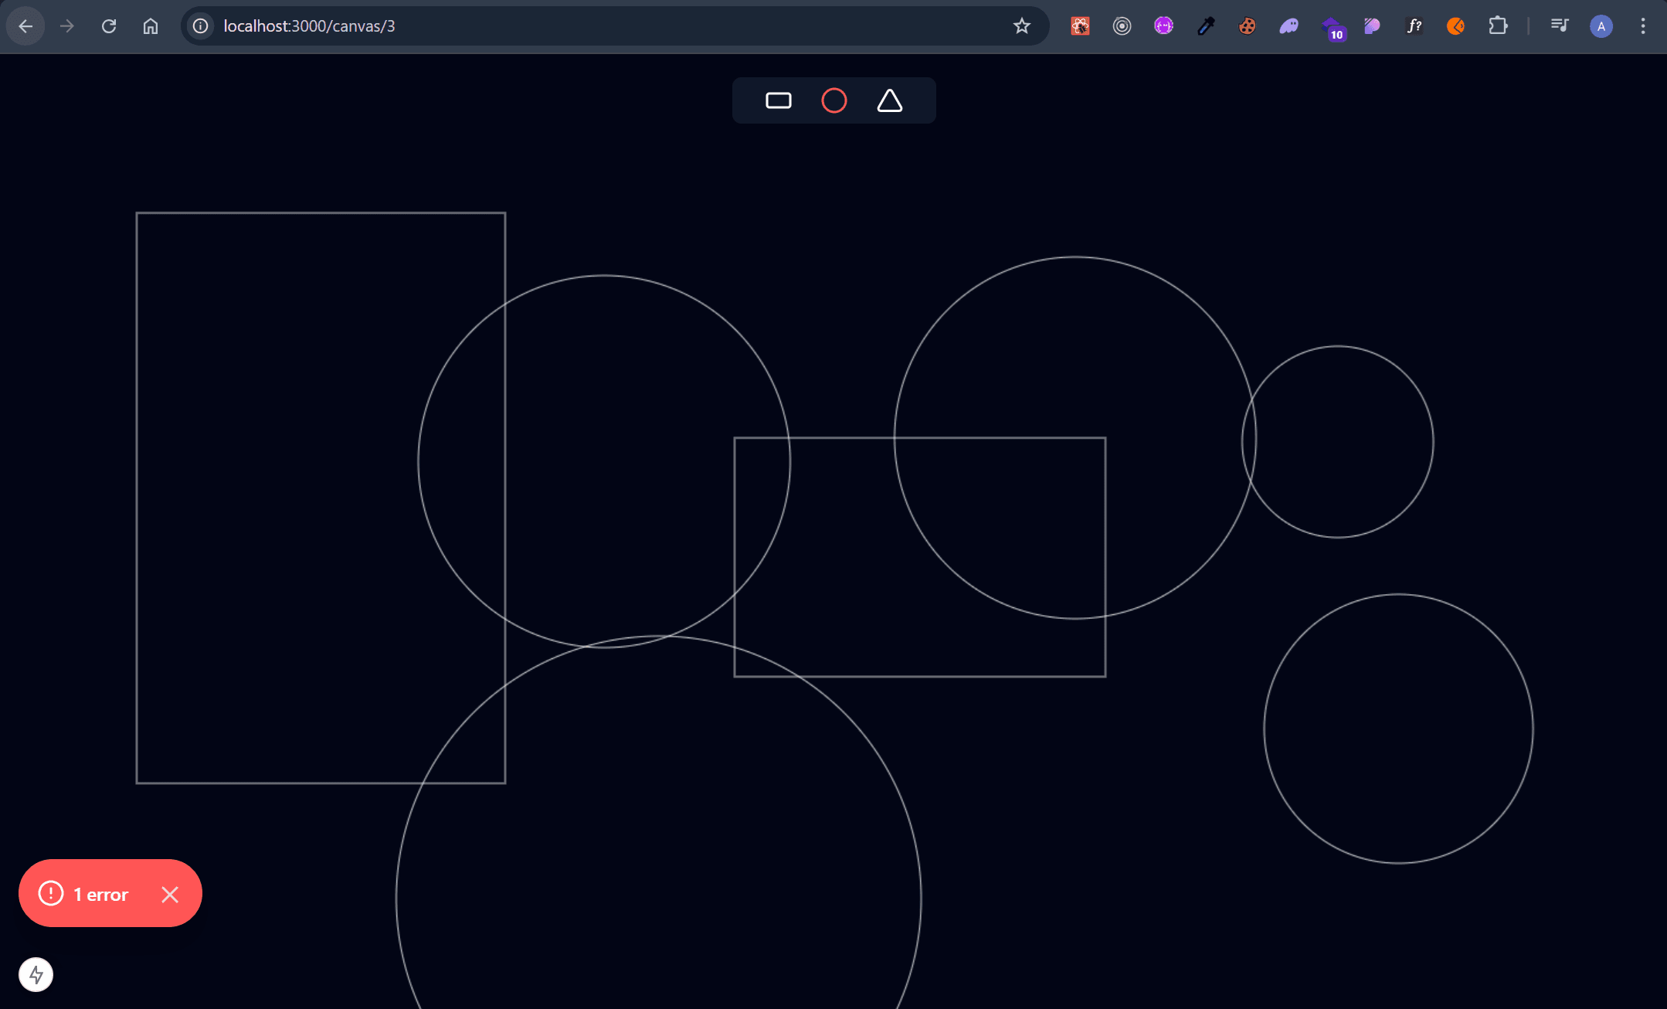This screenshot has width=1667, height=1009.
Task: Select the triangle shape tool
Action: [x=889, y=100]
